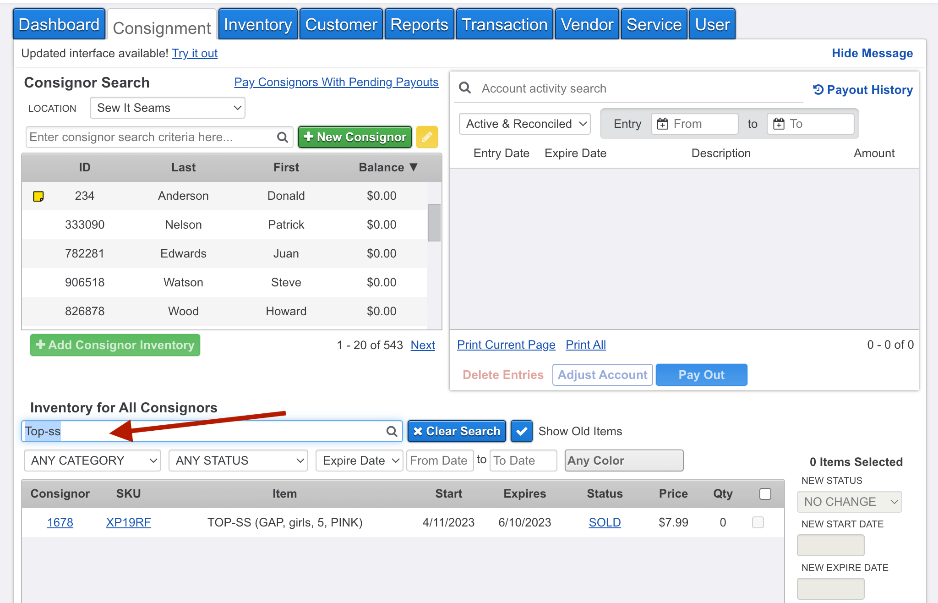Check the box for item XP19RF row

tap(758, 522)
